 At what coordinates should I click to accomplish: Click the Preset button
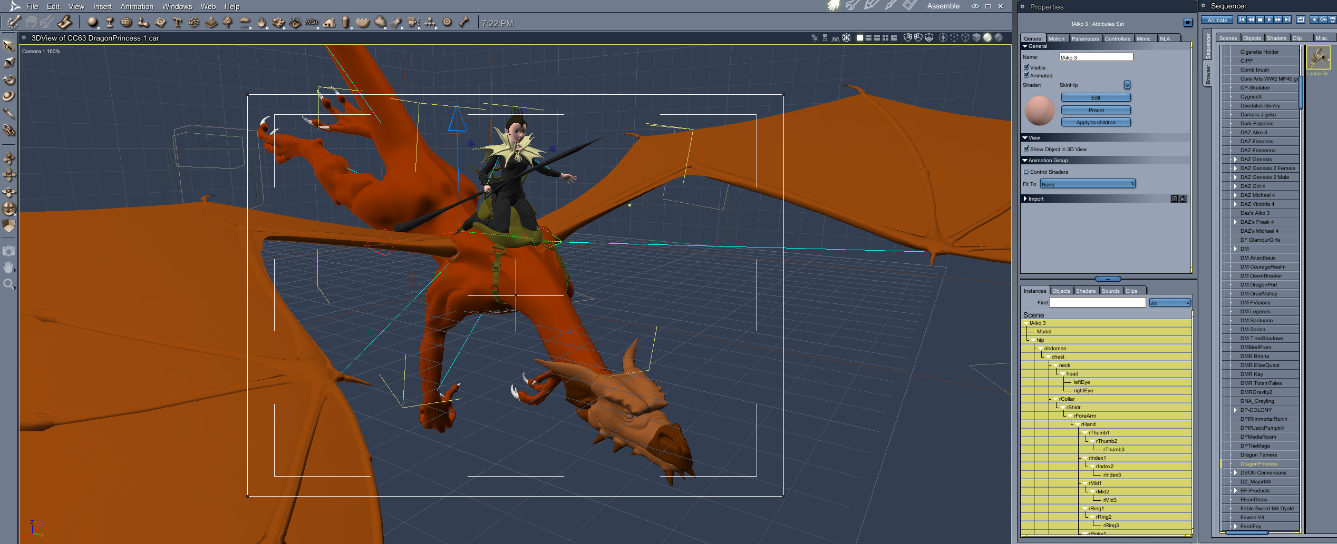1096,110
